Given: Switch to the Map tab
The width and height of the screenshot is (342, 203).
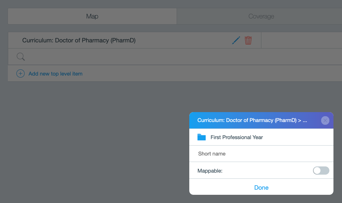Looking at the screenshot, I should [x=92, y=16].
